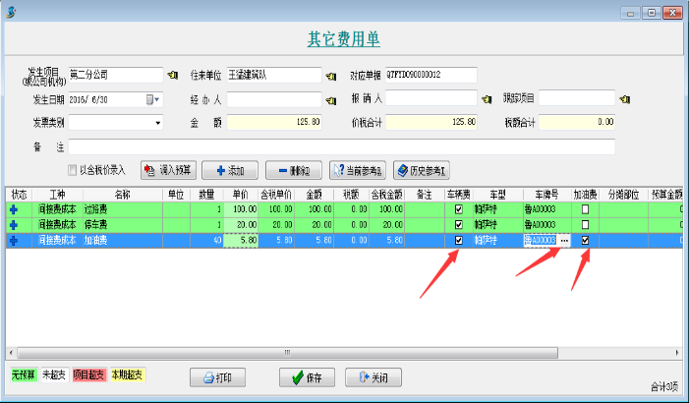The image size is (689, 403).
Task: Open 历史参考 history reference
Action: [x=423, y=169]
